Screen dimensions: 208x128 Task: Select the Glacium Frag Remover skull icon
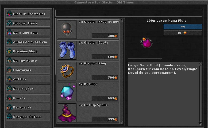67,29
